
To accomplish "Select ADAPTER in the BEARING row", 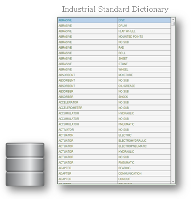I will 88,168.
